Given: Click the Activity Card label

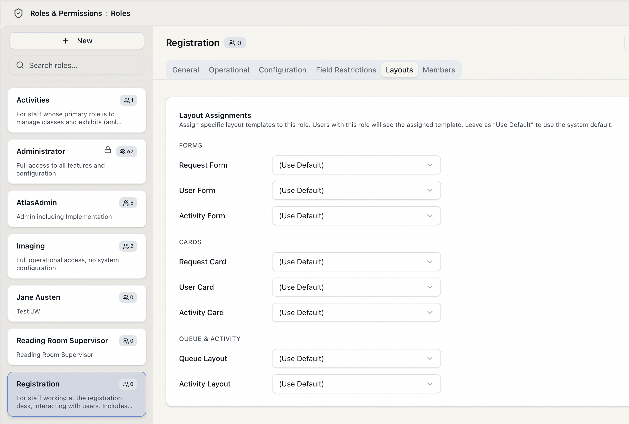Looking at the screenshot, I should 201,313.
